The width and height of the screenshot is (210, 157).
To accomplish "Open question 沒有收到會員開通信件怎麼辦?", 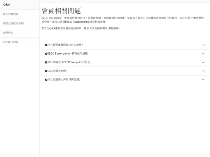I will coord(125,45).
